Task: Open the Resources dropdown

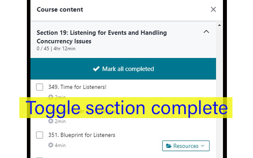Action: click(186, 146)
